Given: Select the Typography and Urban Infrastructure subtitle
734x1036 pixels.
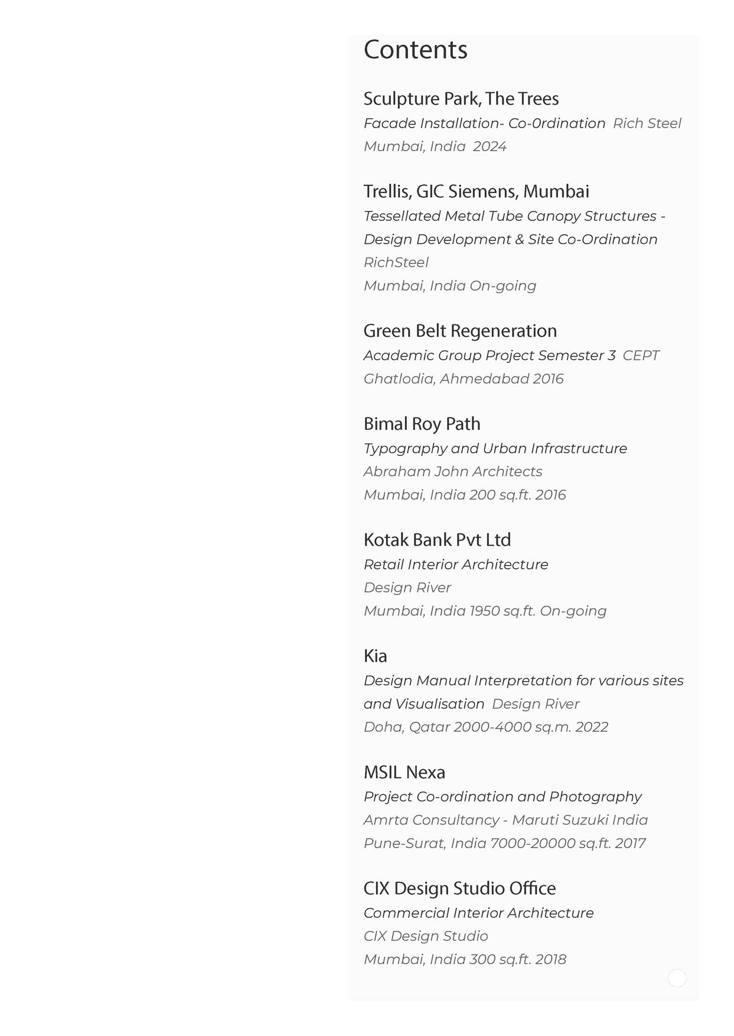Looking at the screenshot, I should tap(495, 448).
